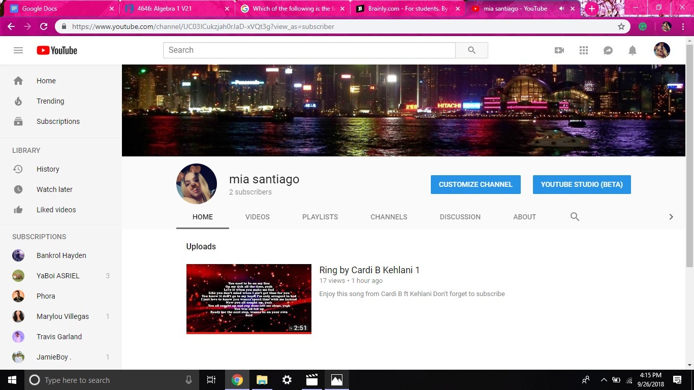Open File Explorer from the taskbar
This screenshot has height=390, width=694.
coord(262,380)
